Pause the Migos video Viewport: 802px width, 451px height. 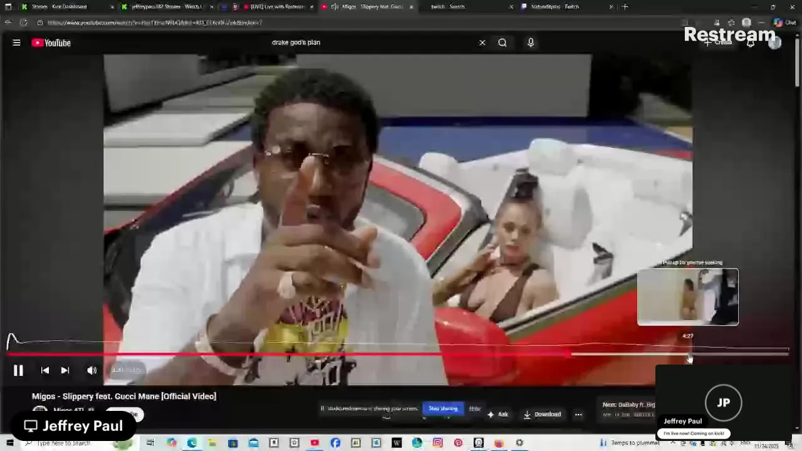(18, 370)
